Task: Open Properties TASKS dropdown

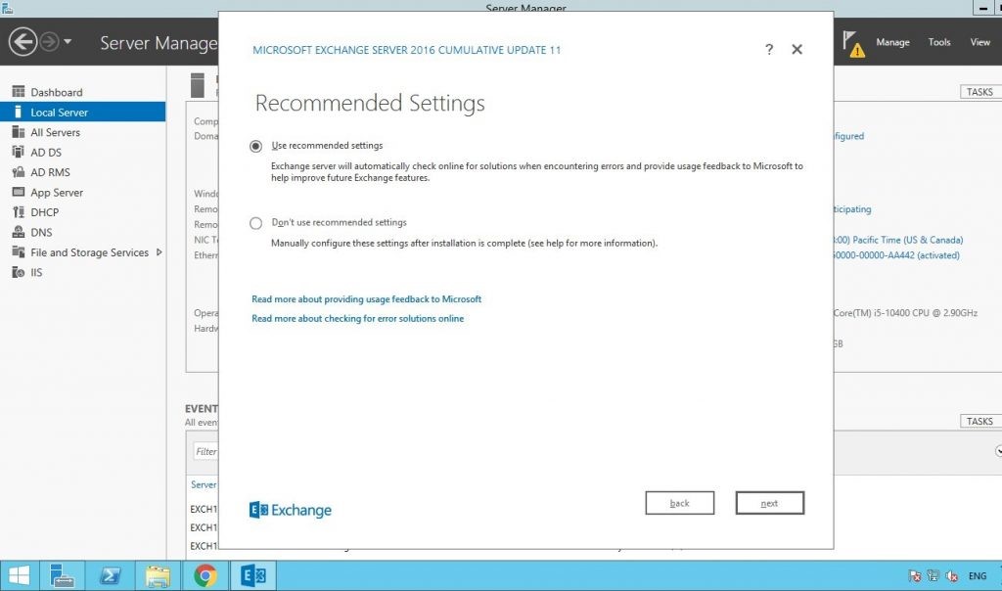Action: coord(980,92)
